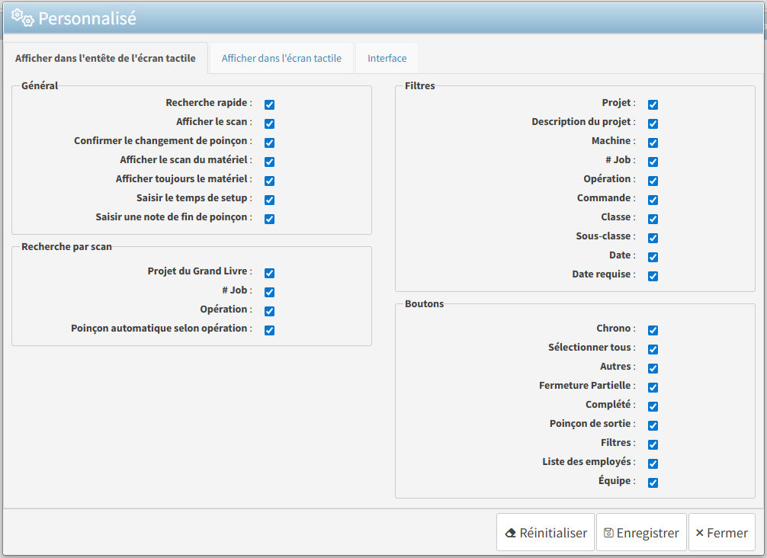The width and height of the screenshot is (767, 558).
Task: Save settings with the Enregistrer button
Action: [641, 533]
